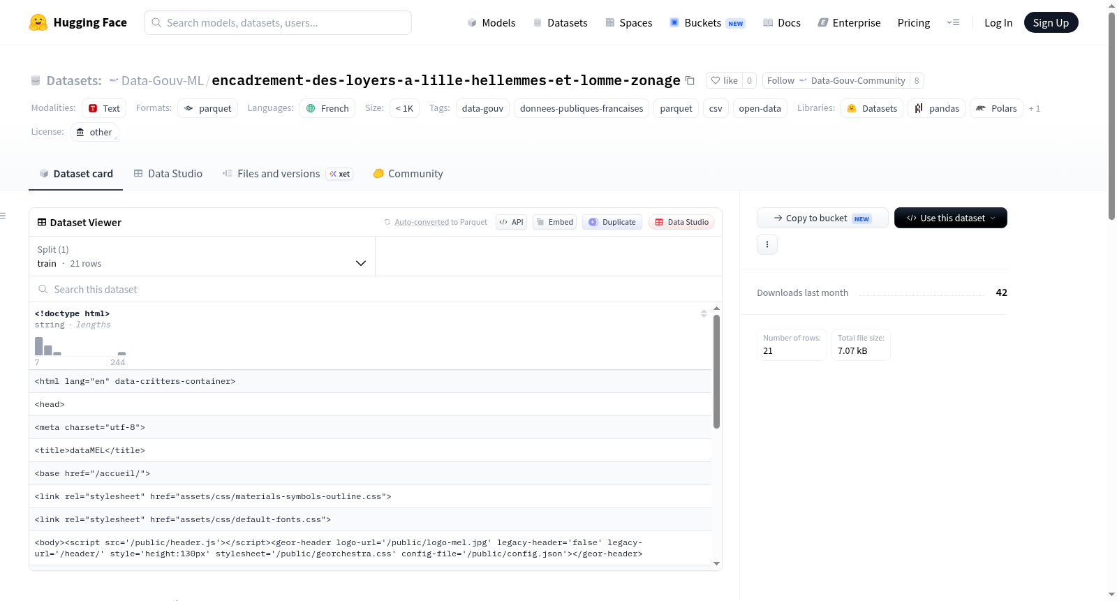Open the Use this dataset dropdown
Screen dimensions: 1117x601
(x=950, y=218)
